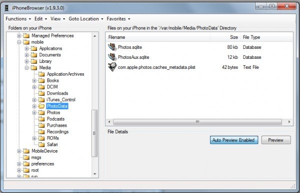The image size is (300, 193).
Task: Click the file list scroll right arrow
Action: (x=289, y=122)
